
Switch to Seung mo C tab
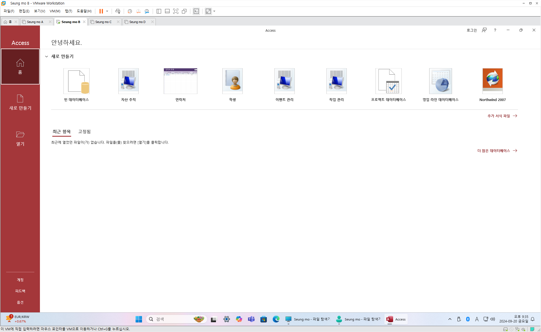click(103, 22)
